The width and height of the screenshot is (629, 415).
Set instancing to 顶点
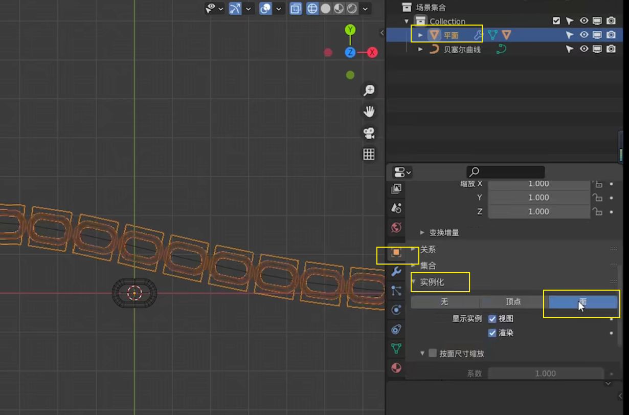513,302
